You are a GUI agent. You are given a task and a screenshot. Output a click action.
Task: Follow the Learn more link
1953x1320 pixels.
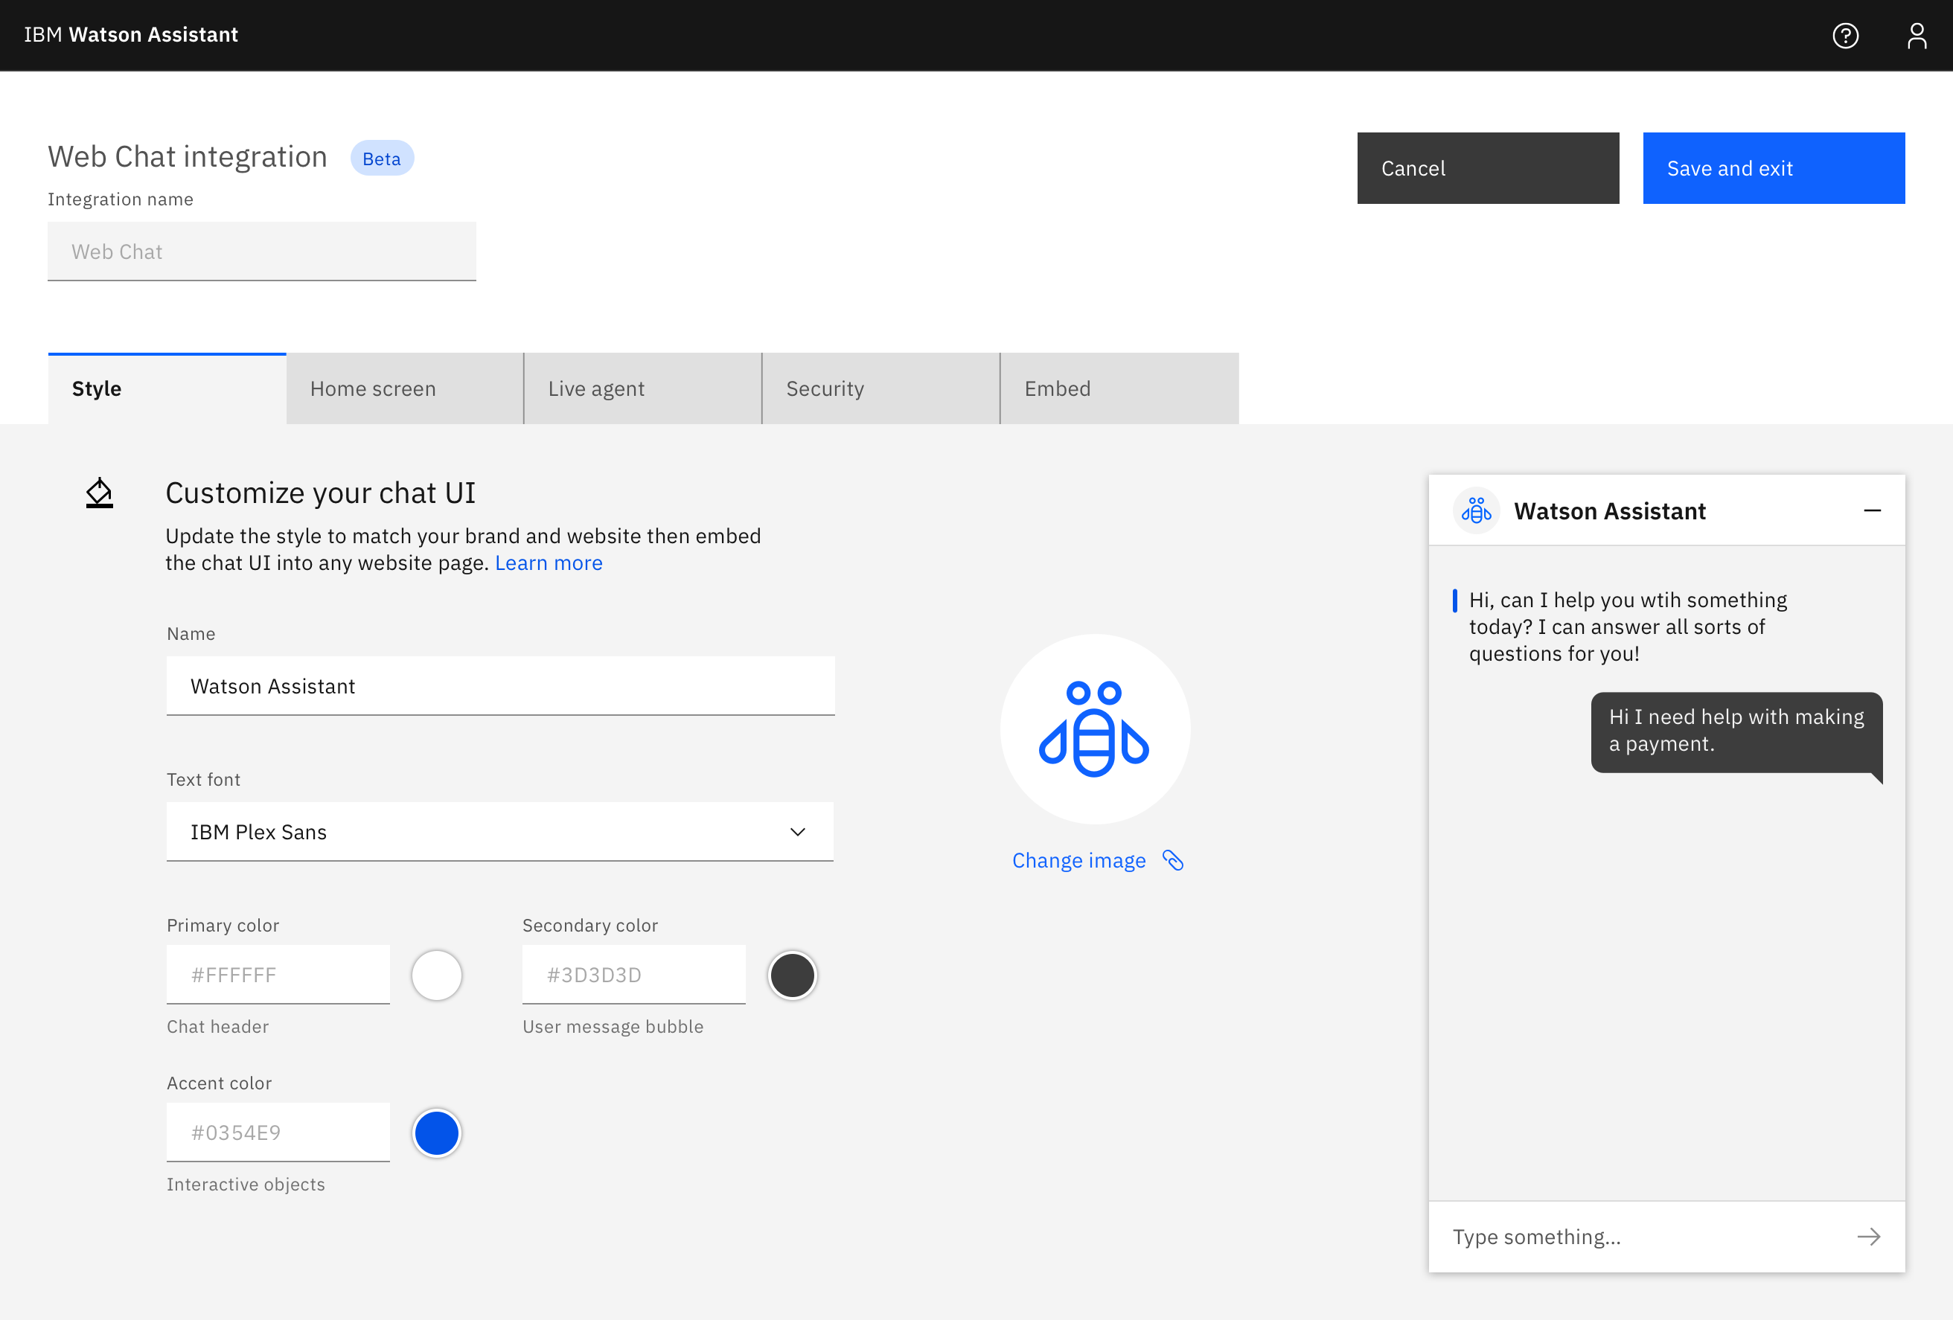click(548, 563)
